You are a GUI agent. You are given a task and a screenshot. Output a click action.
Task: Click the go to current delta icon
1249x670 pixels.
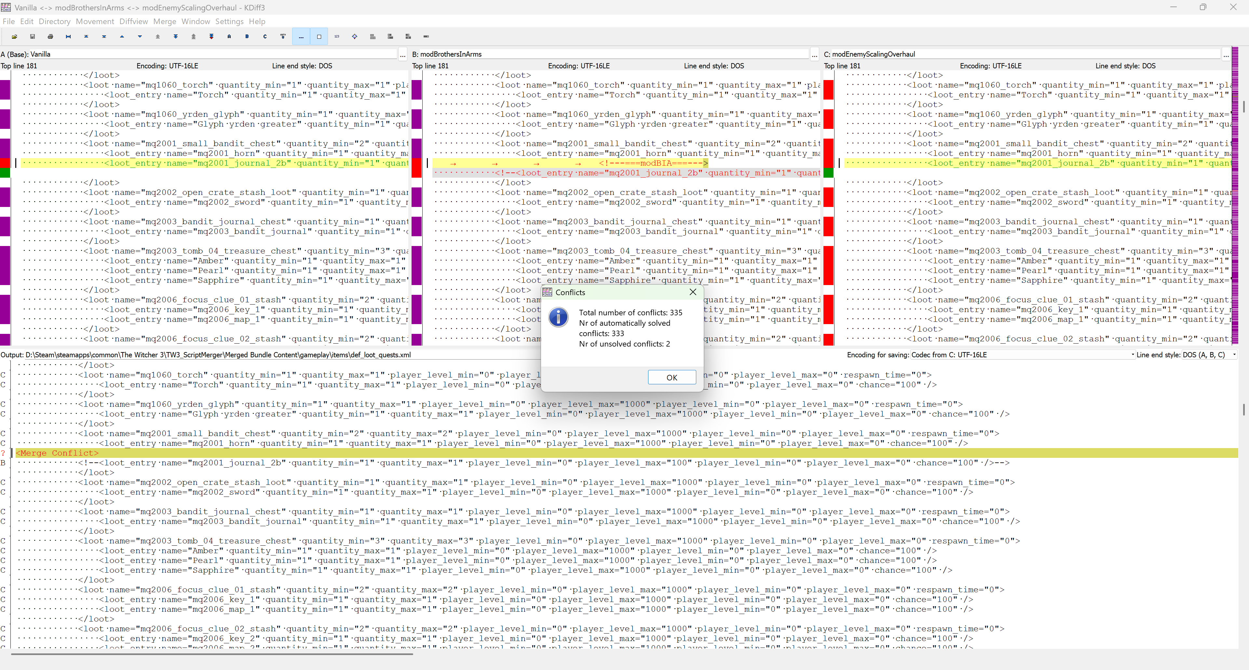point(68,36)
